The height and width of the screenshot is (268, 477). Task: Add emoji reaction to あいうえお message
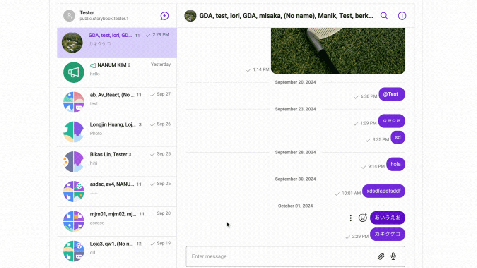point(363,218)
